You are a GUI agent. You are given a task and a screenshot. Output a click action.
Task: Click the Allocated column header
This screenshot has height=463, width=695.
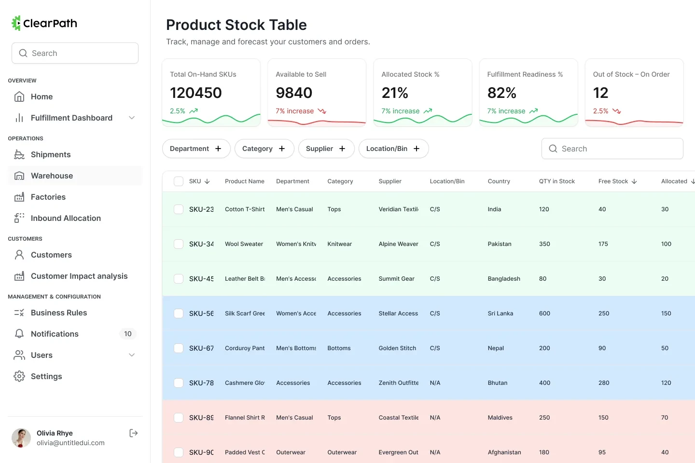(x=674, y=181)
